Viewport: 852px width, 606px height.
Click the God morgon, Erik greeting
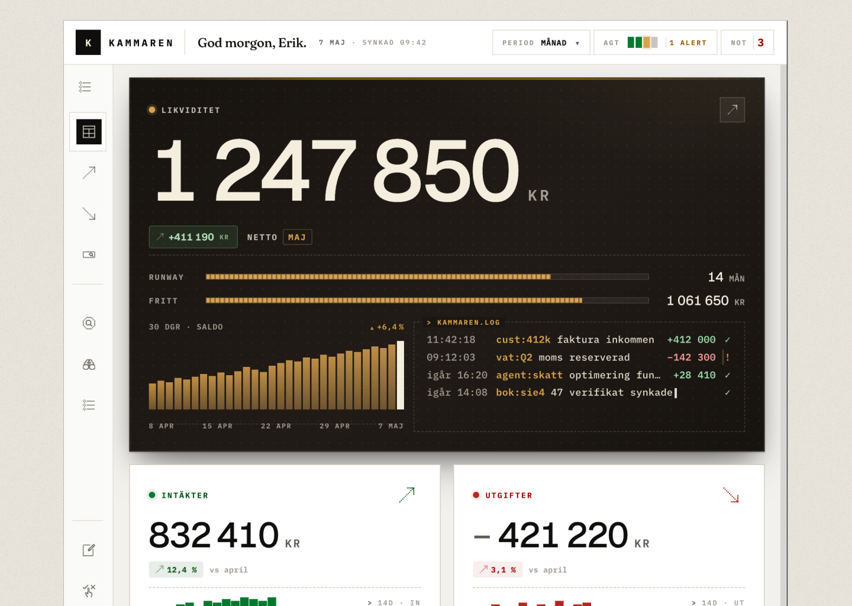coord(252,43)
